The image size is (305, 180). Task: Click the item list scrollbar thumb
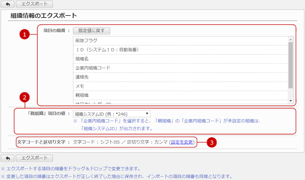(291, 65)
